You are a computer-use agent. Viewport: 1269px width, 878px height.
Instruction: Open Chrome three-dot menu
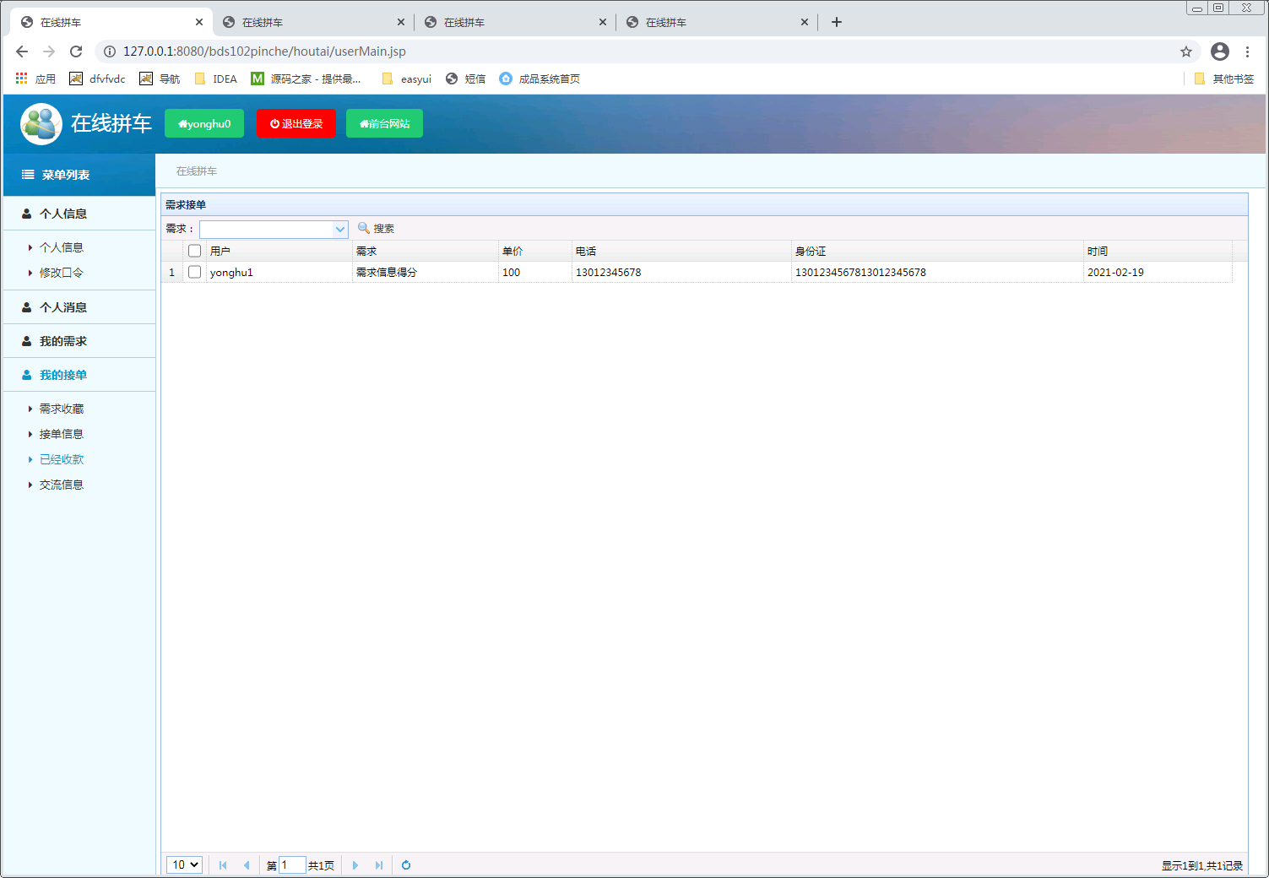tap(1247, 51)
